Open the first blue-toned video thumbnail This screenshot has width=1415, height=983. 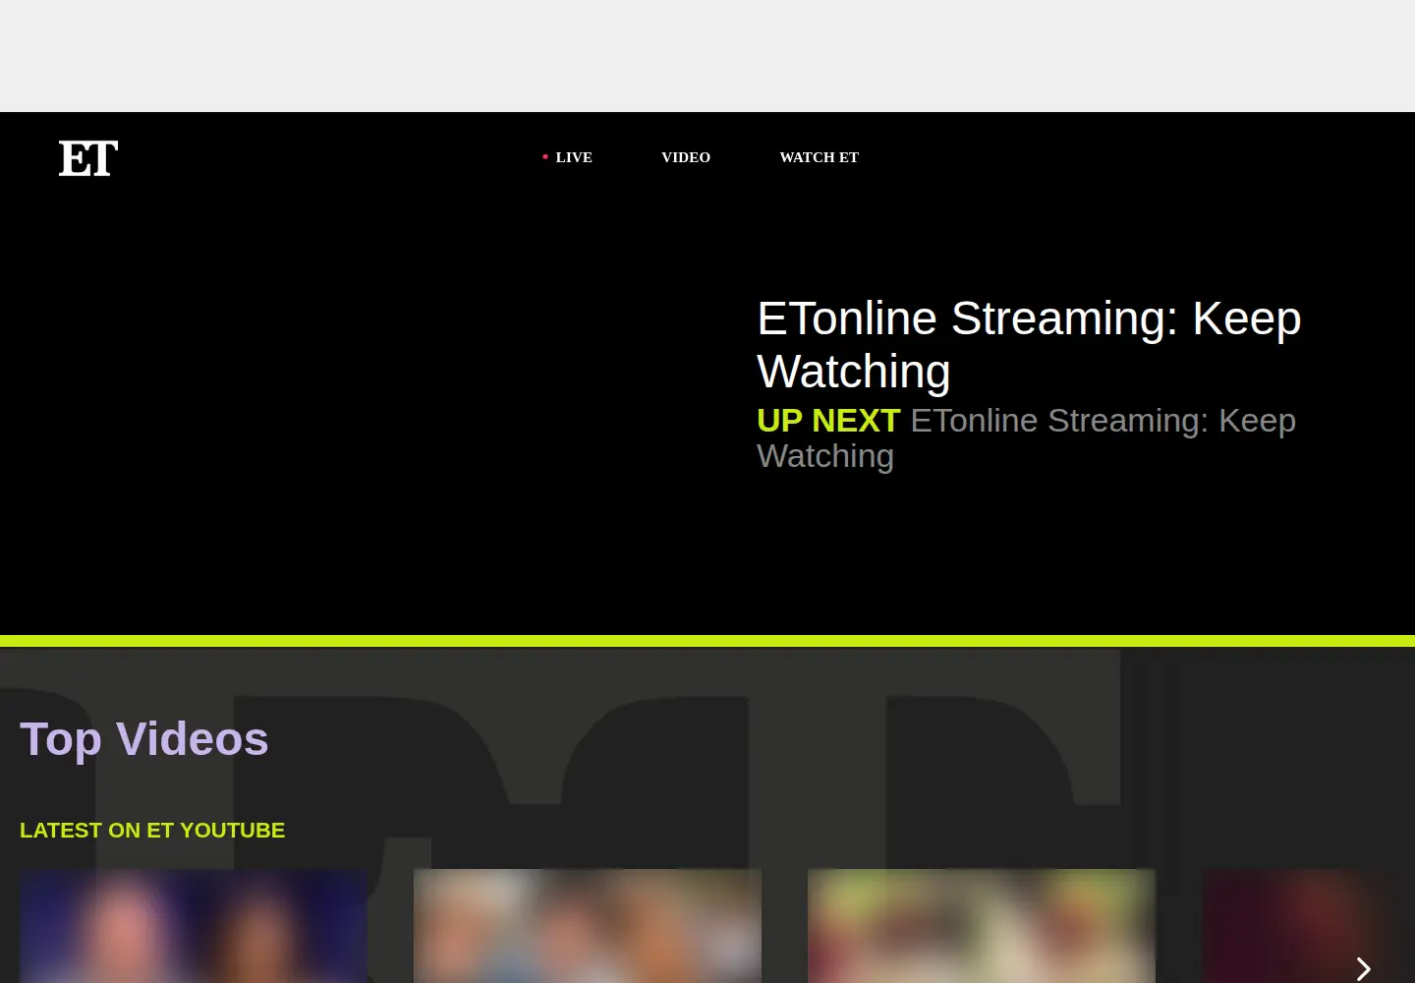click(x=194, y=926)
